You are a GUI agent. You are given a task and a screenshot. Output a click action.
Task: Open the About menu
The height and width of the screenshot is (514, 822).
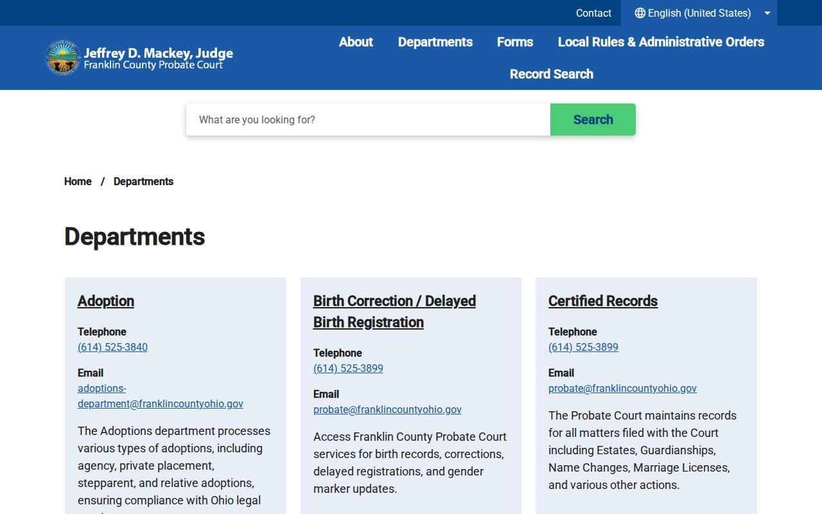356,42
